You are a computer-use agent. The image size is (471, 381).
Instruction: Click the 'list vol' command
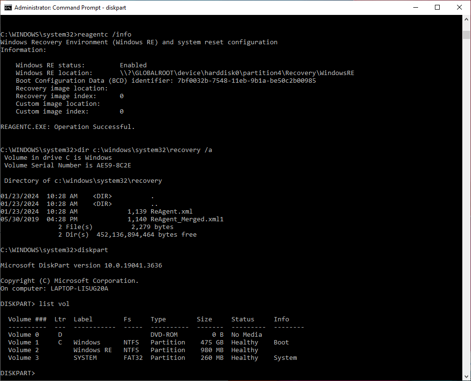[54, 304]
